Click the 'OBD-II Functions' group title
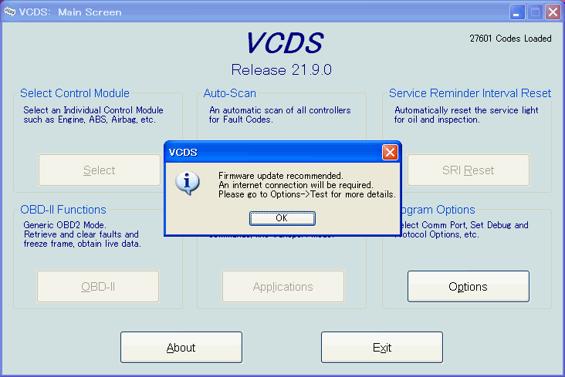 coord(63,210)
